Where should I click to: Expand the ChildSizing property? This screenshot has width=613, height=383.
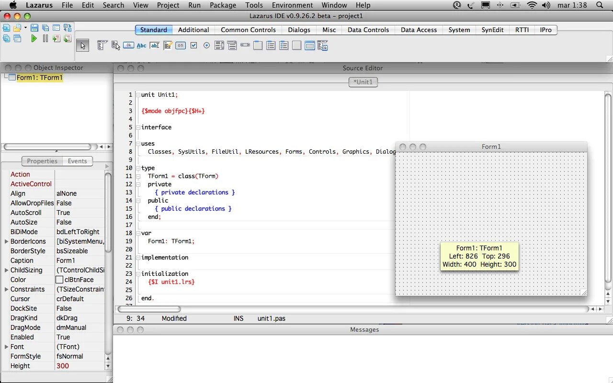6,270
